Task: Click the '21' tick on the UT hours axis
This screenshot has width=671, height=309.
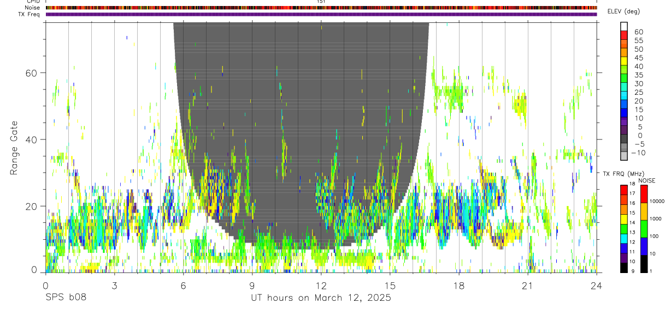Action: pos(528,286)
